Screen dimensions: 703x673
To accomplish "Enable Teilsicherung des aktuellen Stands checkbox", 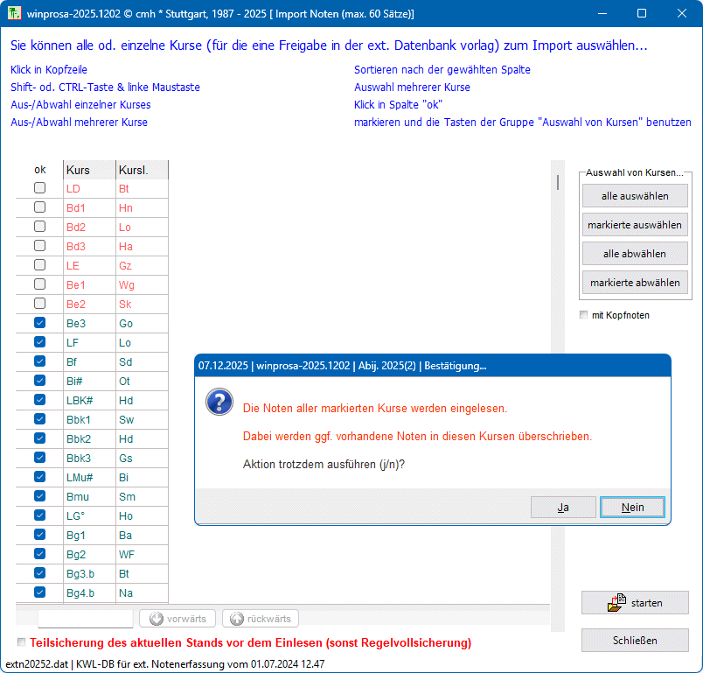I will tap(22, 642).
